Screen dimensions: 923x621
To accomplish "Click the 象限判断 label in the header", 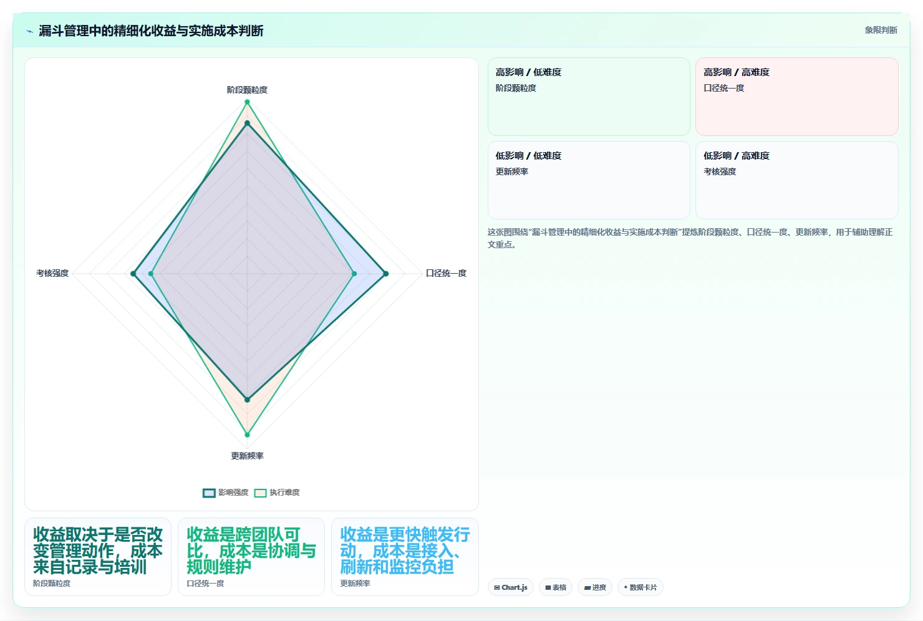I will tap(881, 30).
